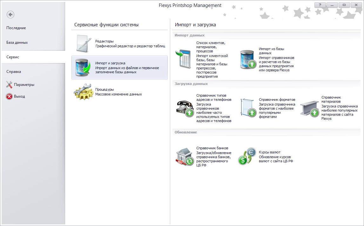Open the Редакторы document-and-pen icon

pos(83,43)
